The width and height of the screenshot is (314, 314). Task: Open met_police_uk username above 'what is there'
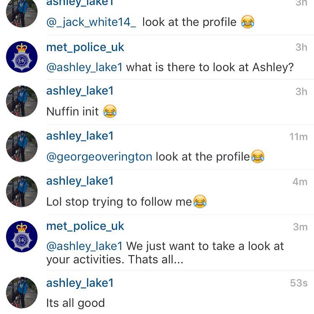pos(85,48)
